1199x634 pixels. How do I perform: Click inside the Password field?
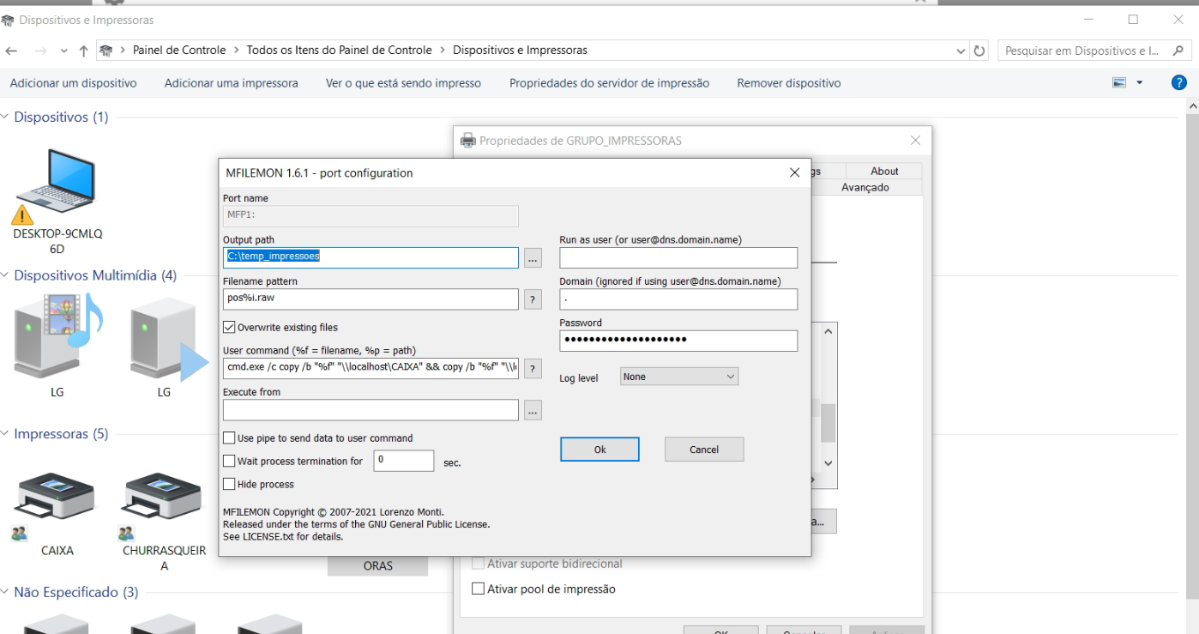pyautogui.click(x=678, y=341)
